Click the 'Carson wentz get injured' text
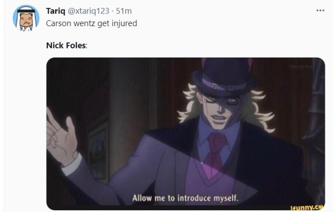This screenshot has height=212, width=333. [x=91, y=23]
